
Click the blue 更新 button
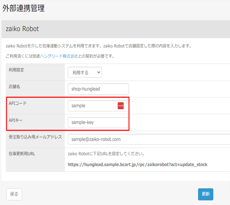(x=206, y=194)
